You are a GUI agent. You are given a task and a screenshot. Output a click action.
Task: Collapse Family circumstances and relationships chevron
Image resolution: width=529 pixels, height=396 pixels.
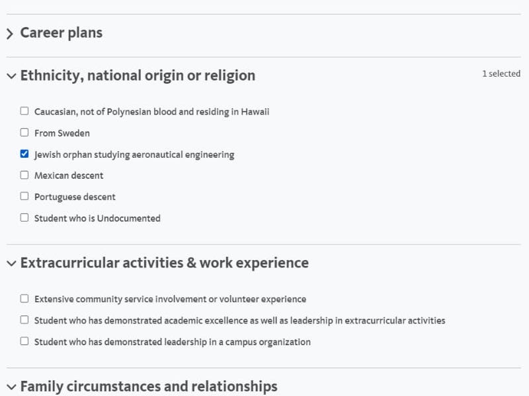[x=11, y=387]
